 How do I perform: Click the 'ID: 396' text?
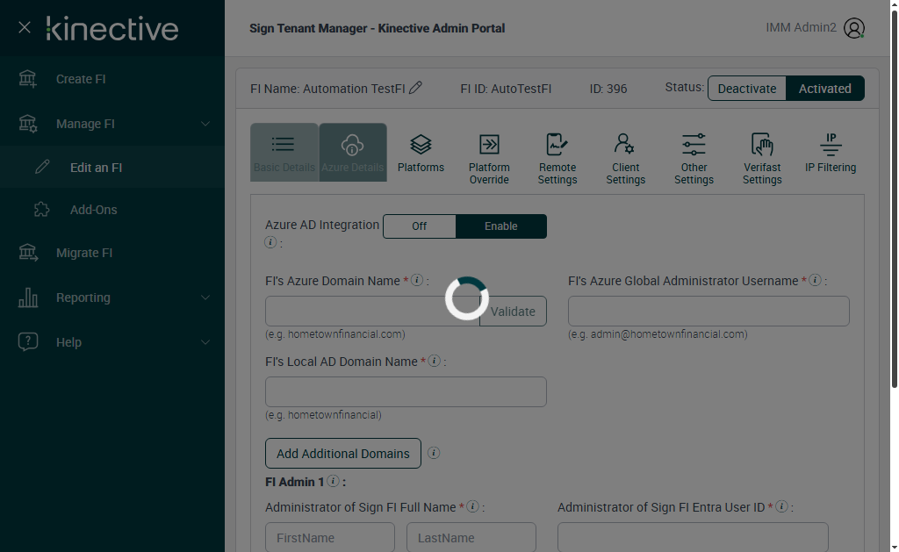point(608,89)
